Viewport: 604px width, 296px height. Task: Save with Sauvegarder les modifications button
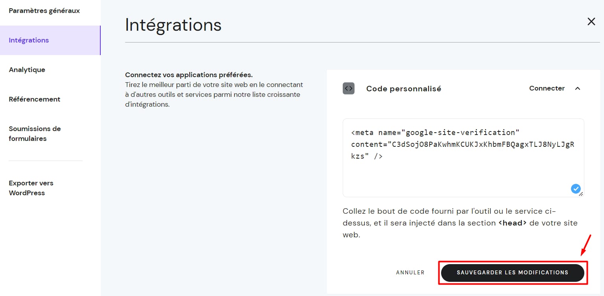512,272
